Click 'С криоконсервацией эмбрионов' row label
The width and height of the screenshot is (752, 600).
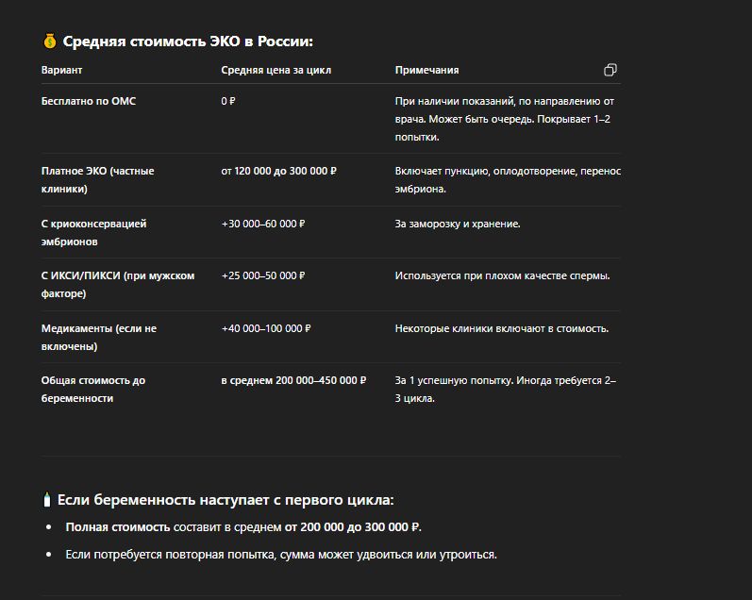[94, 233]
